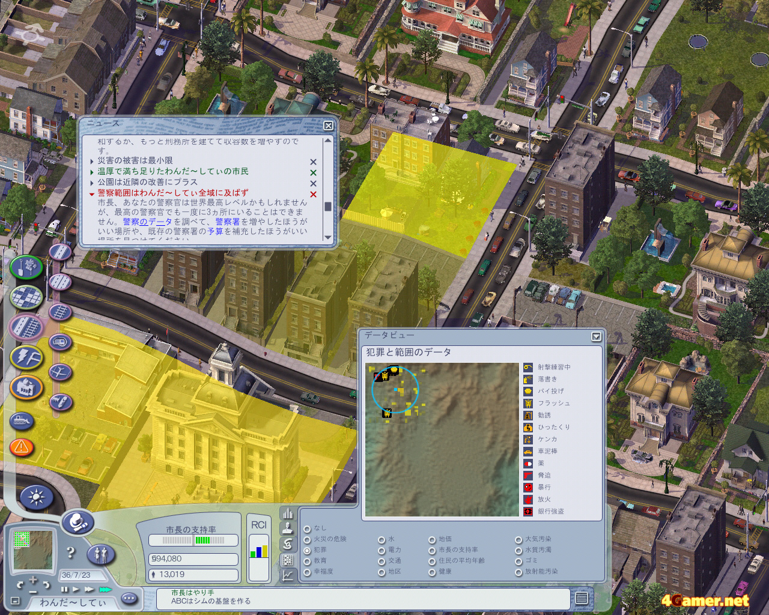Open the data view maps tab
This screenshot has height=615, width=769.
[288, 560]
